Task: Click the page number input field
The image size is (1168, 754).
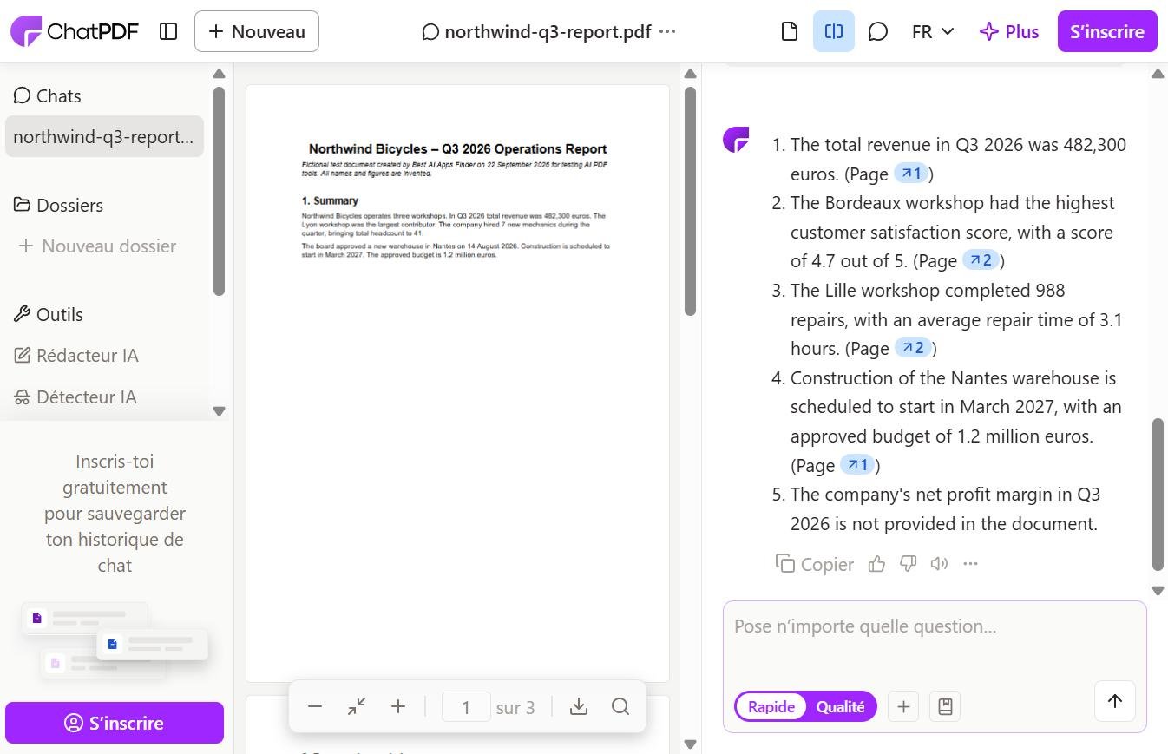Action: pos(466,707)
